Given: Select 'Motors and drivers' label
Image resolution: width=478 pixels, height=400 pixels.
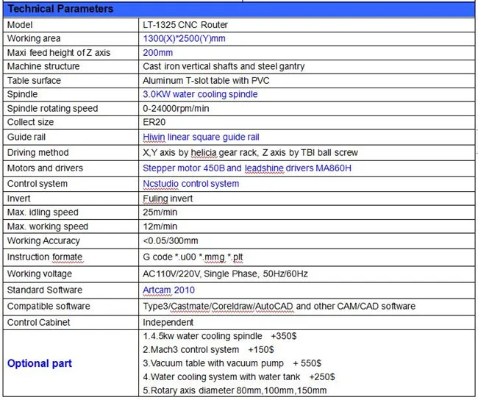Looking at the screenshot, I should [45, 168].
